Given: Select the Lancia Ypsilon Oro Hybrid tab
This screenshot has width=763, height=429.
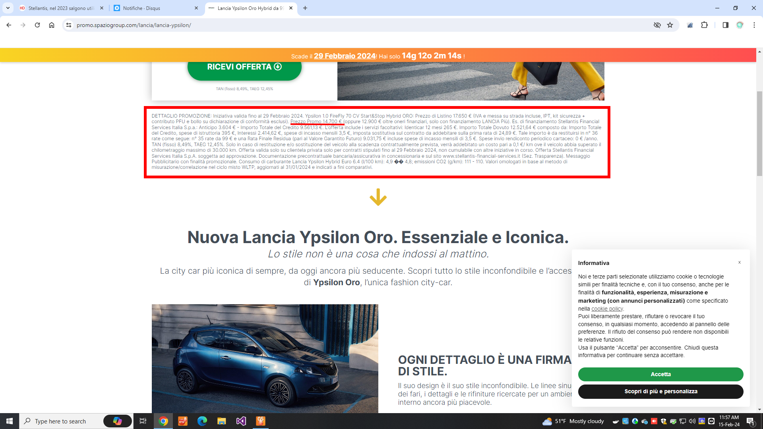Looking at the screenshot, I should (x=250, y=8).
